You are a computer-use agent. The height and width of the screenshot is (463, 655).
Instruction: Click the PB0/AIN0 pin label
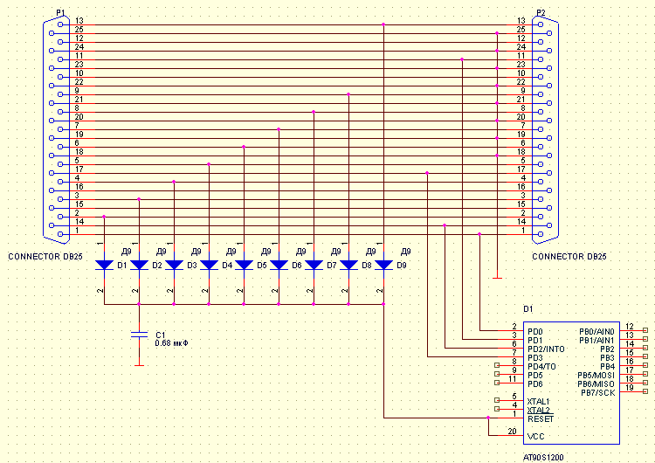tap(596, 332)
